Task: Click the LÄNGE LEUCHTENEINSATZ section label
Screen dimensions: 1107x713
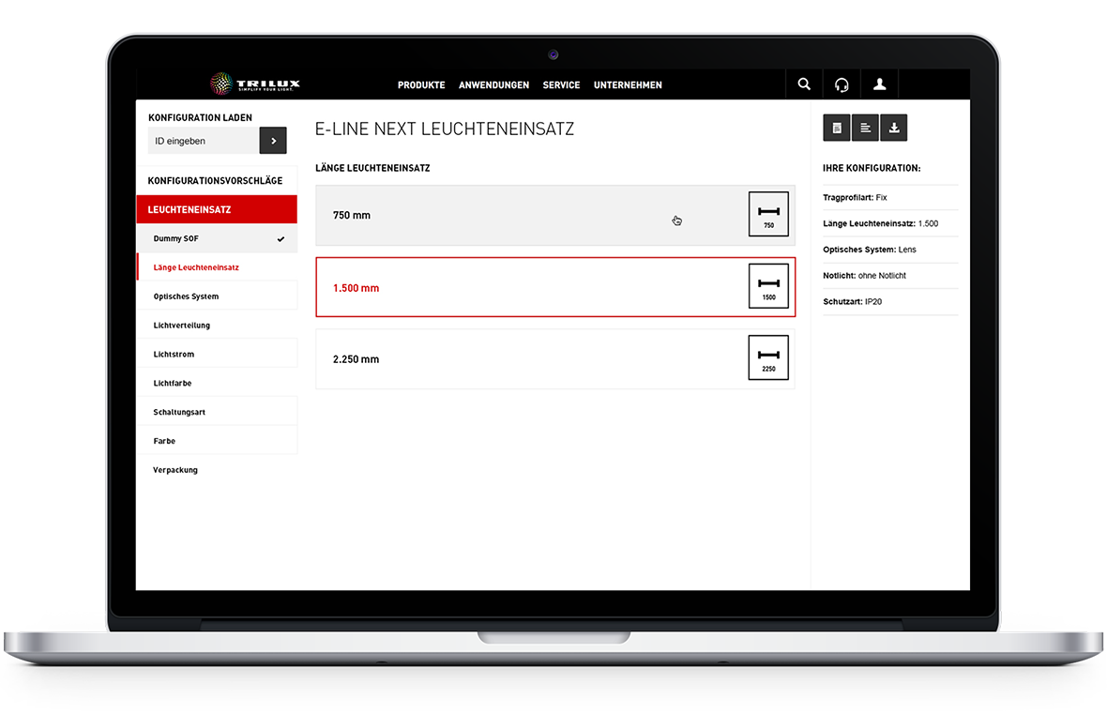Action: pos(372,168)
